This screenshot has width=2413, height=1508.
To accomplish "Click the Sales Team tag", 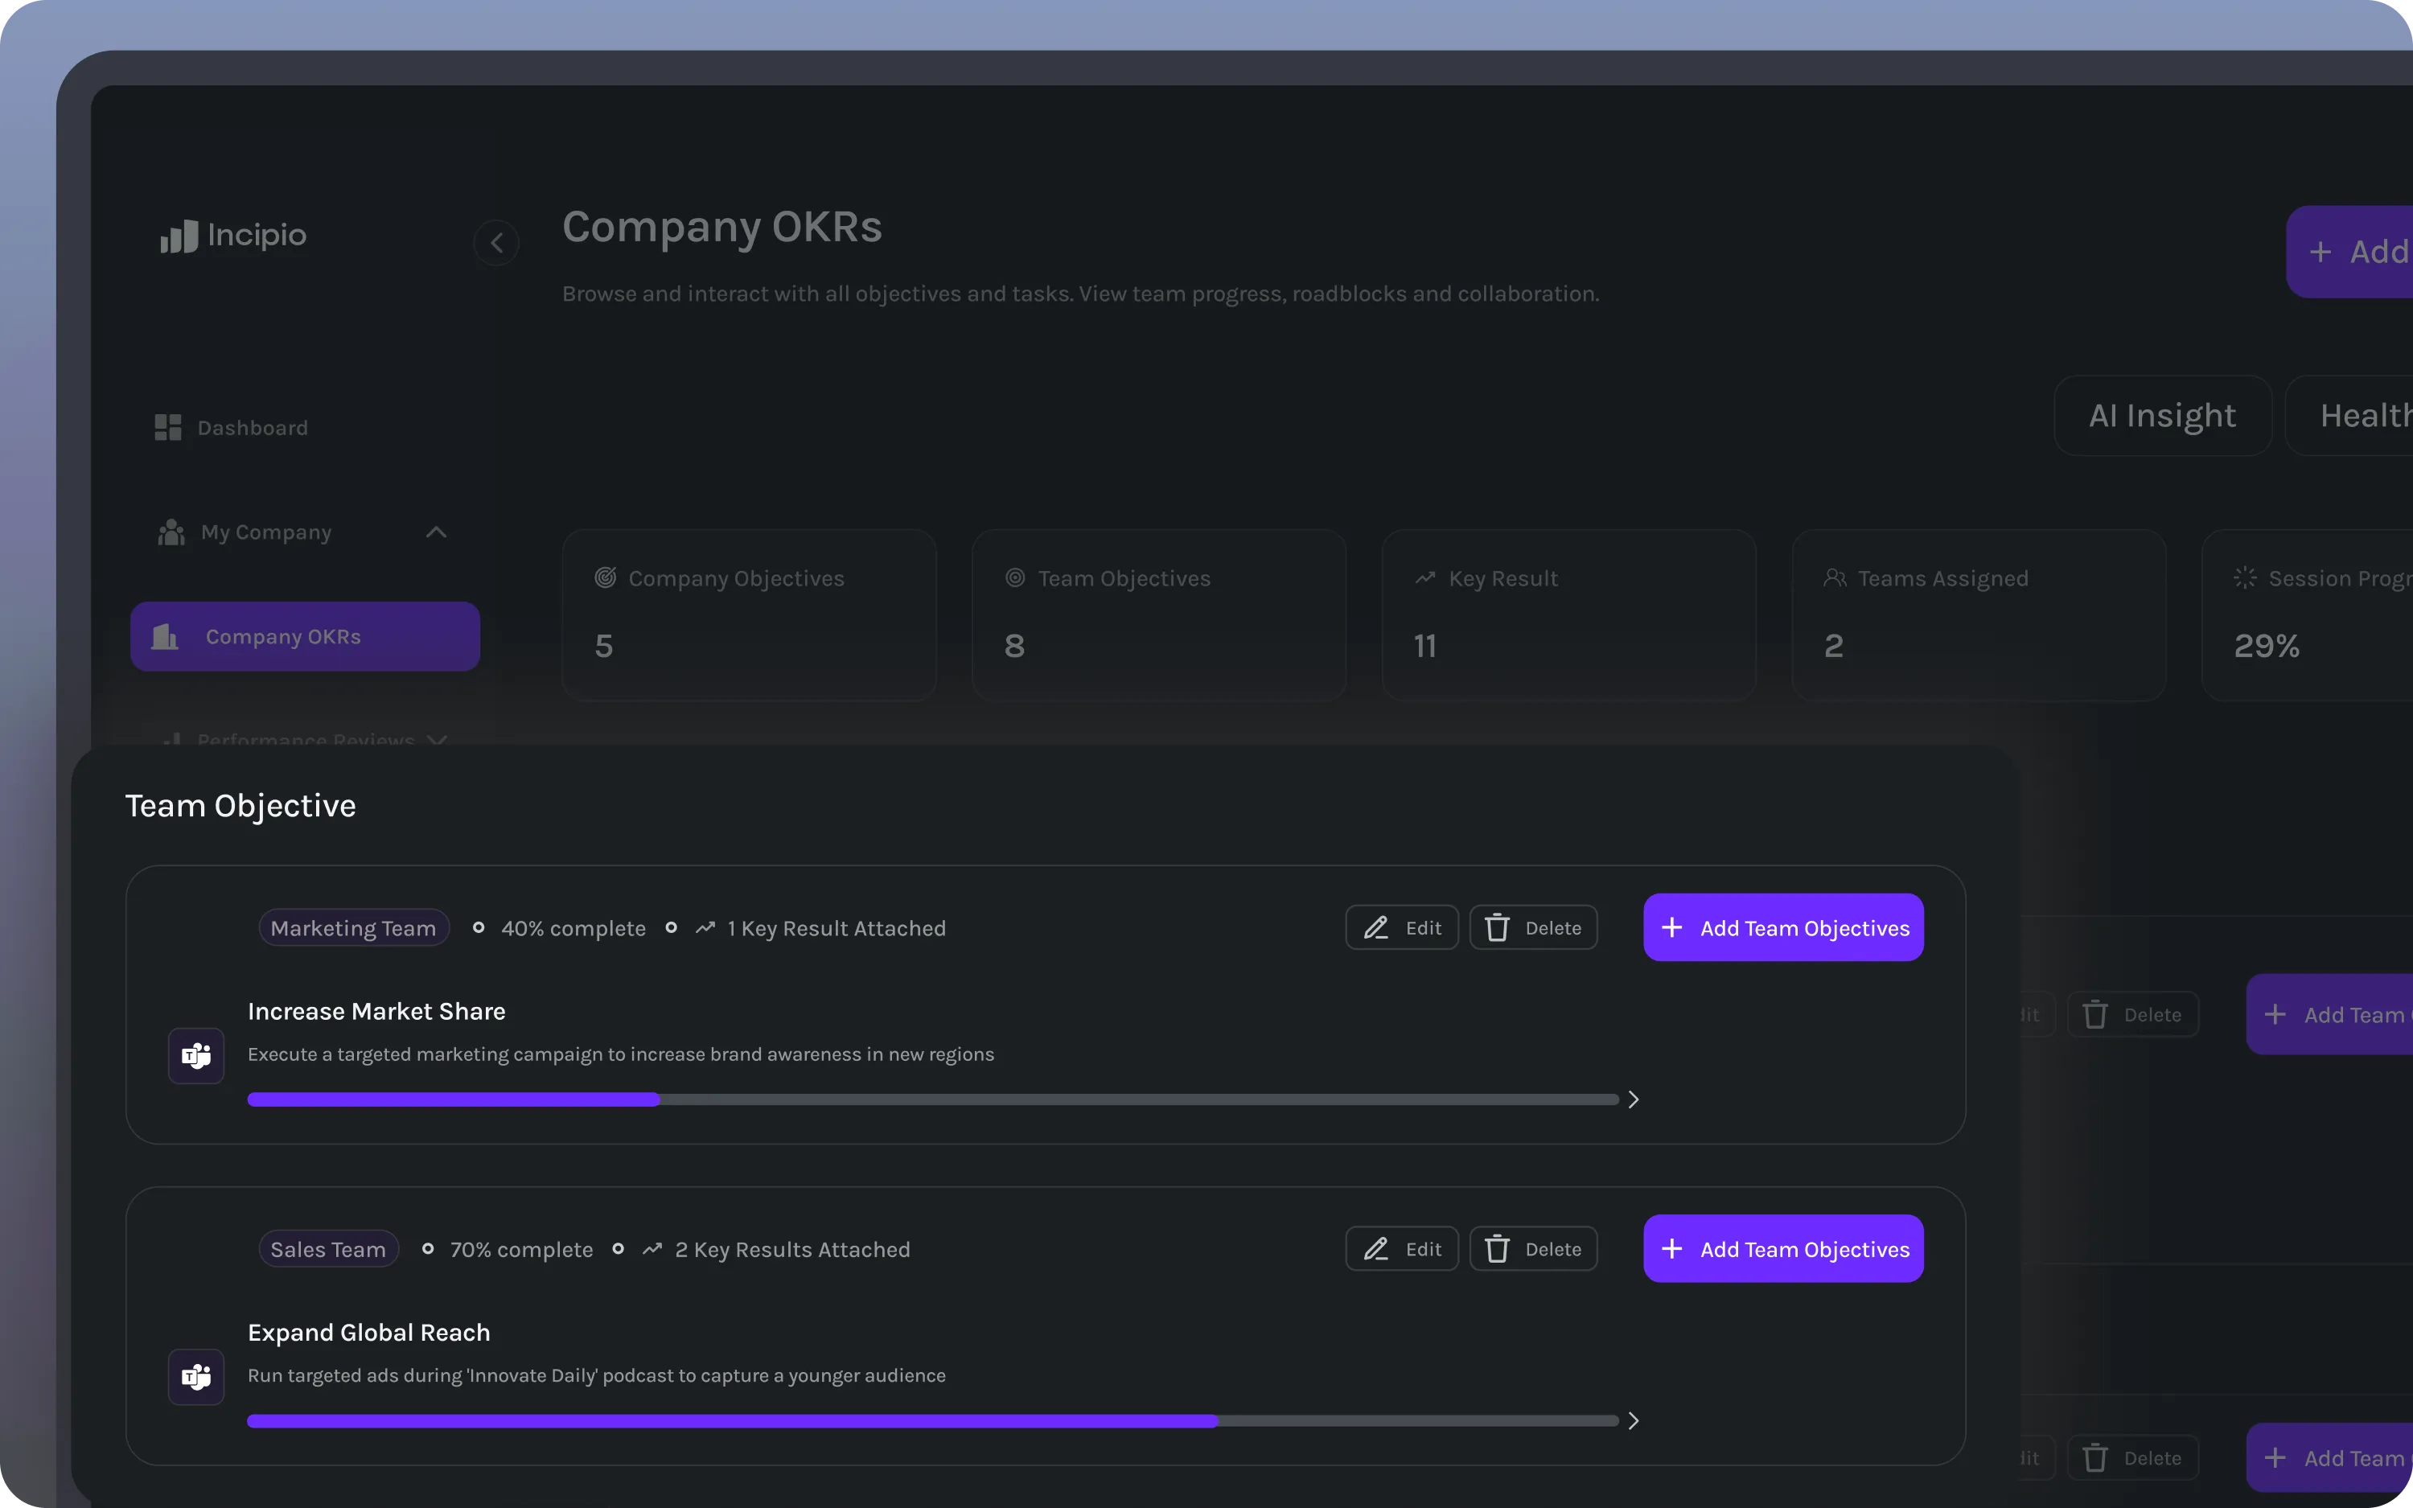I will pyautogui.click(x=328, y=1249).
